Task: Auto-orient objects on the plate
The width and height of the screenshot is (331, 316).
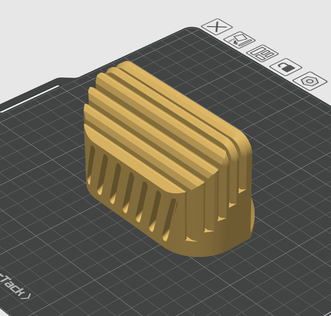Action: point(239,40)
